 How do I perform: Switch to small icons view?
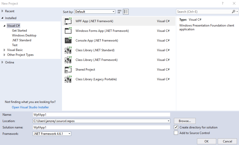119,12
